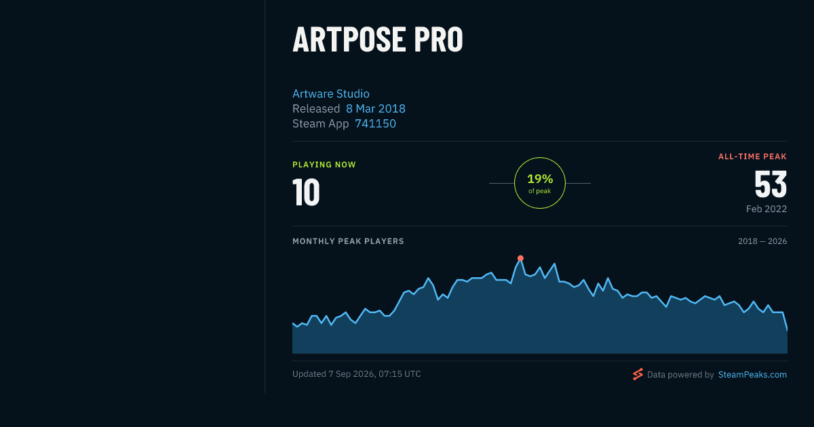814x427 pixels.
Task: Click the 19% of peak circle
Action: pyautogui.click(x=540, y=183)
